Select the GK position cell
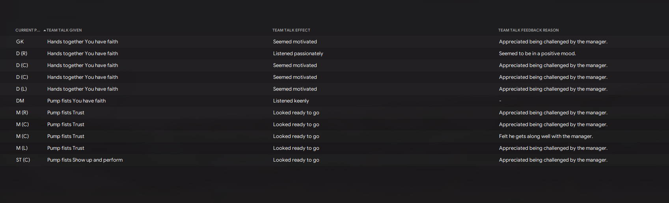This screenshot has width=669, height=203. [20, 42]
